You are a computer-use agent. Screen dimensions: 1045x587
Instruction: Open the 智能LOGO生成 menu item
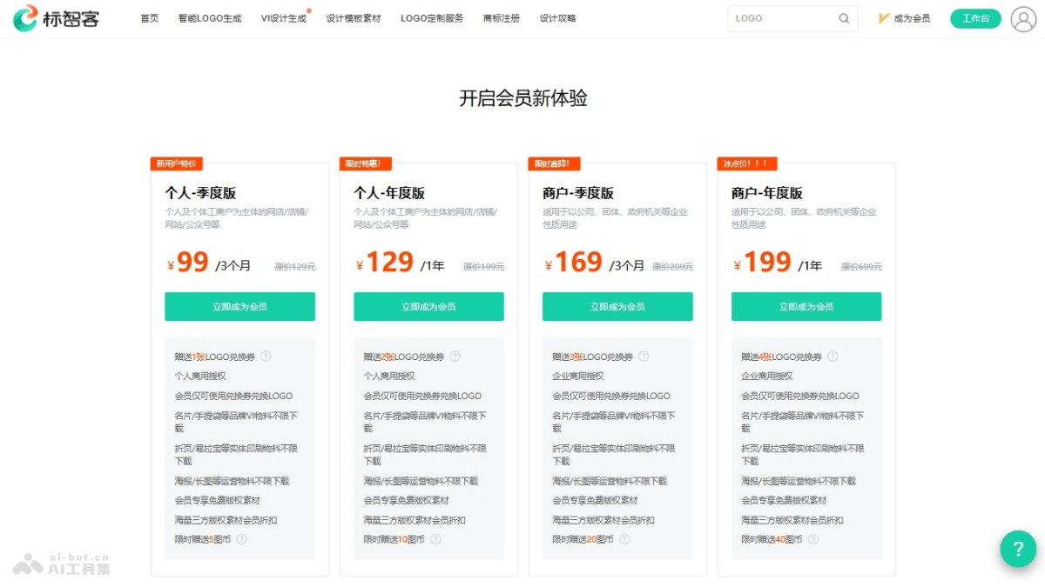209,17
